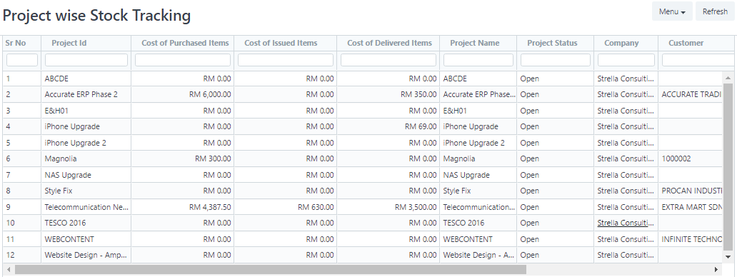Click the vertical scrollbar thumb
Viewport: 737px width, 277px height.
(728, 166)
